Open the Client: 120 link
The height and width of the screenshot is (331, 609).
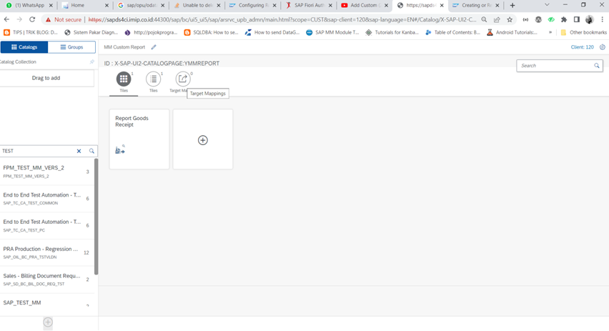(582, 47)
